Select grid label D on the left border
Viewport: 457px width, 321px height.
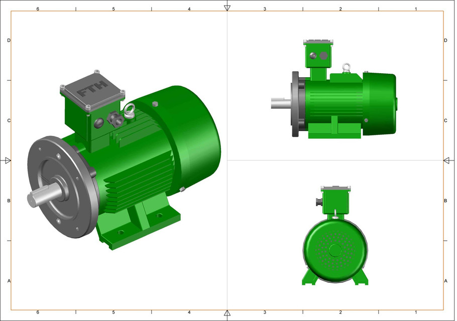(x=8, y=39)
